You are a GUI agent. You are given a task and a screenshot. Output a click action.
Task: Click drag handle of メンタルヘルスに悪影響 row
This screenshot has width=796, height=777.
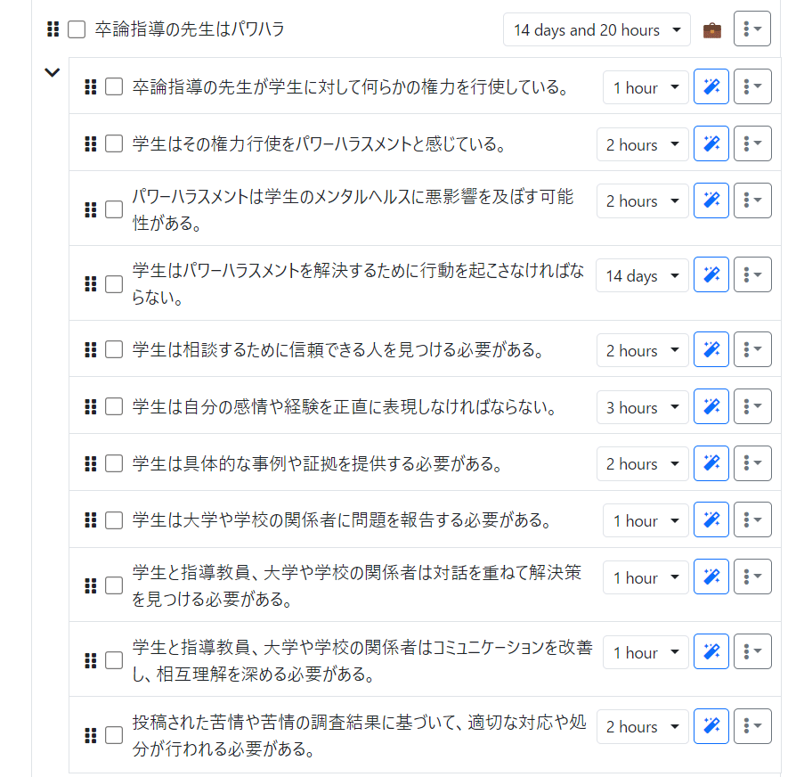(90, 209)
